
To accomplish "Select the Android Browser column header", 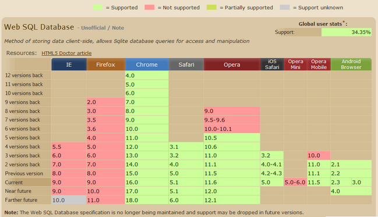I will 351,65.
